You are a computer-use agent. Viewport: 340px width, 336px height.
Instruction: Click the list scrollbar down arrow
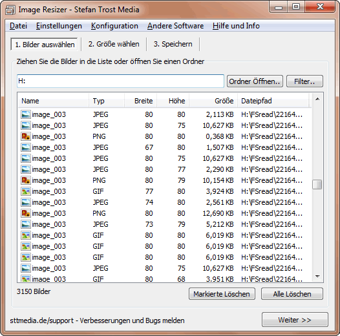(317, 276)
